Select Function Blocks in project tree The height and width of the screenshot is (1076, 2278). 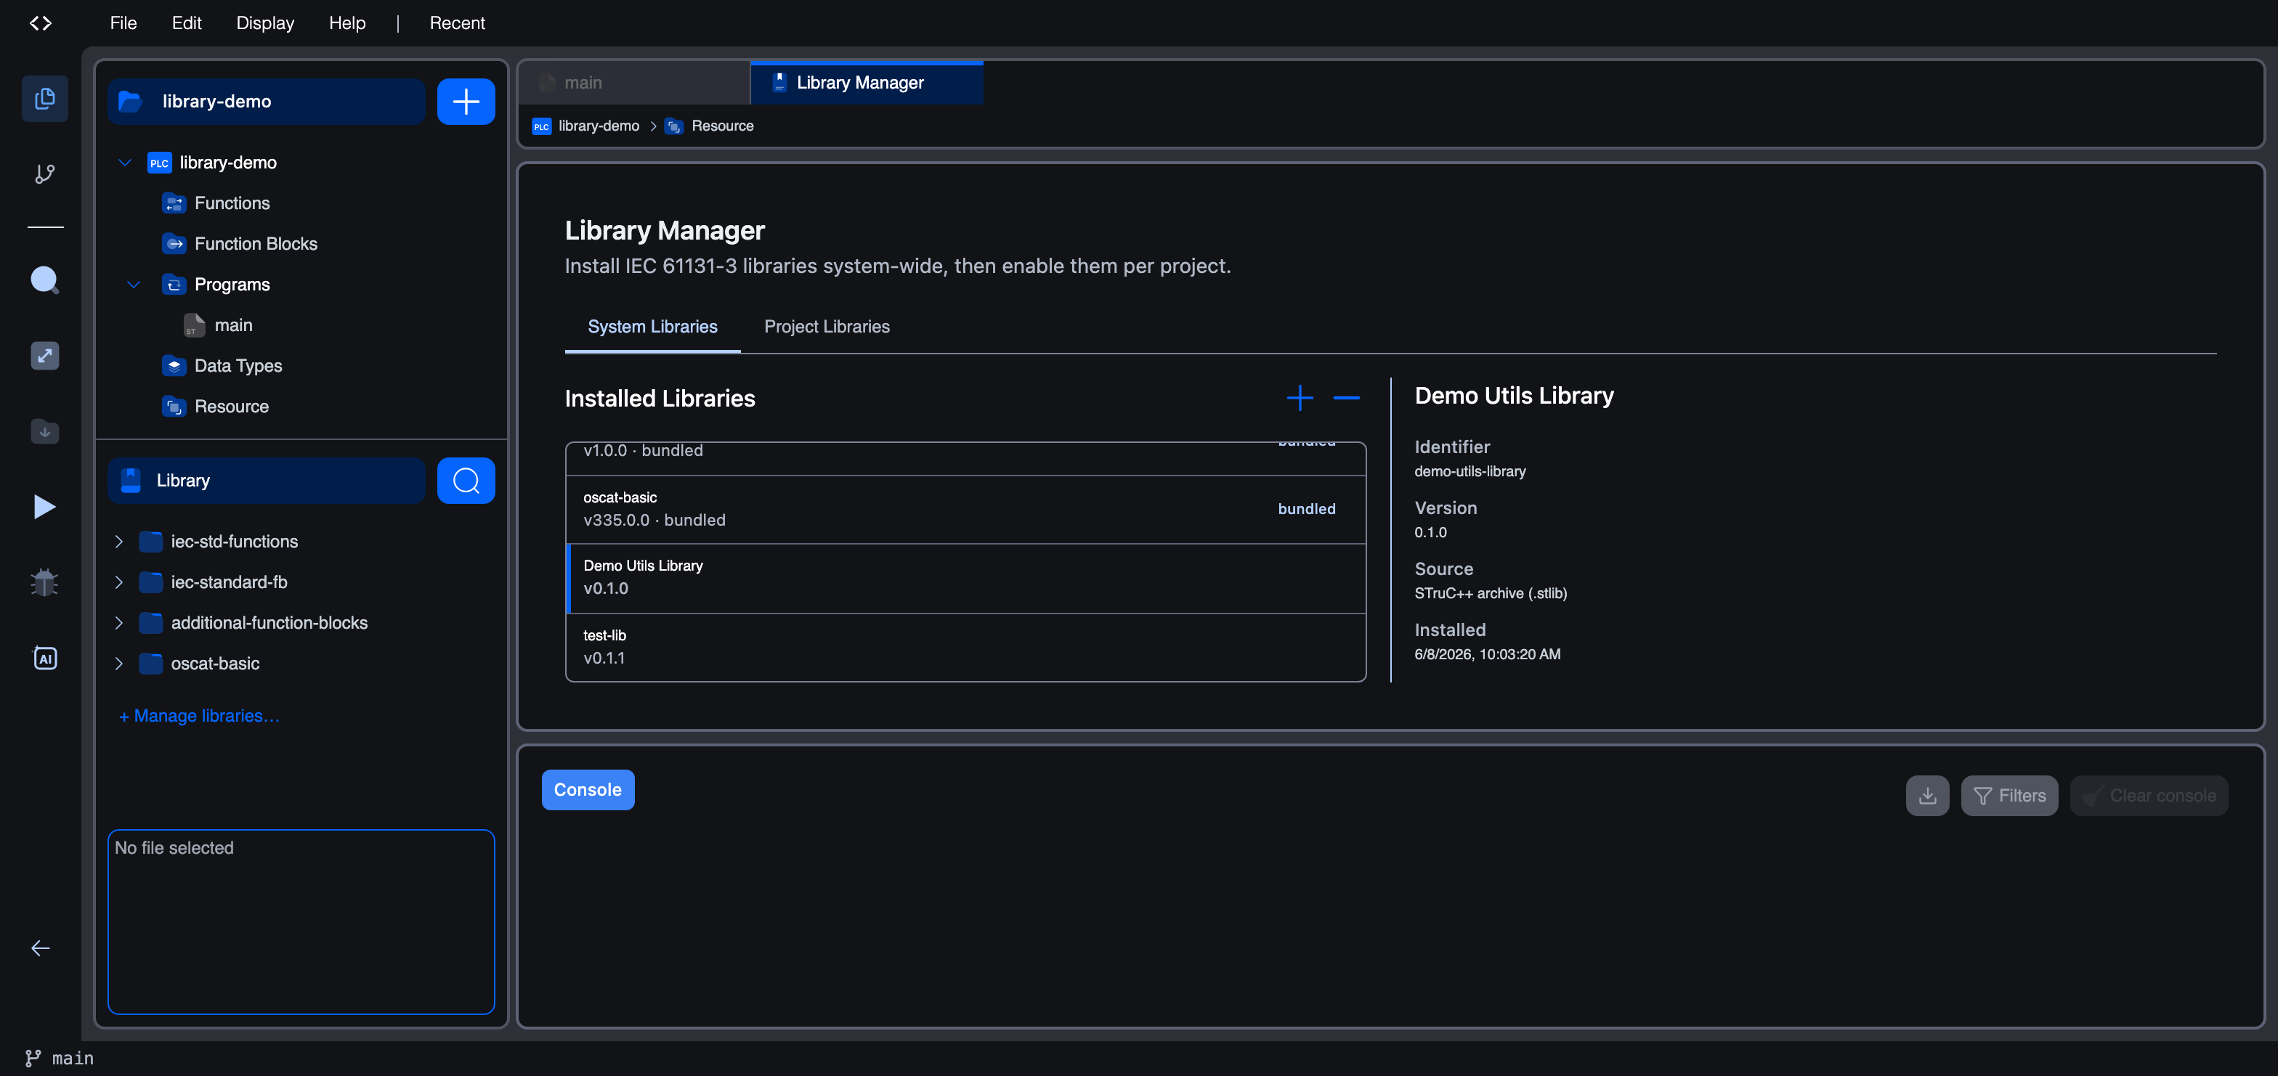coord(256,244)
